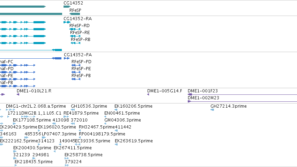The width and height of the screenshot is (297, 167).
Task: Click the DME1-002M23 clone line
Action: (242, 101)
